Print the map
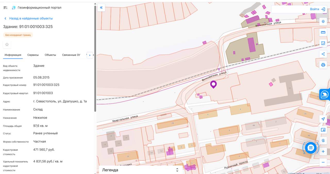The image size is (330, 174). (323, 65)
